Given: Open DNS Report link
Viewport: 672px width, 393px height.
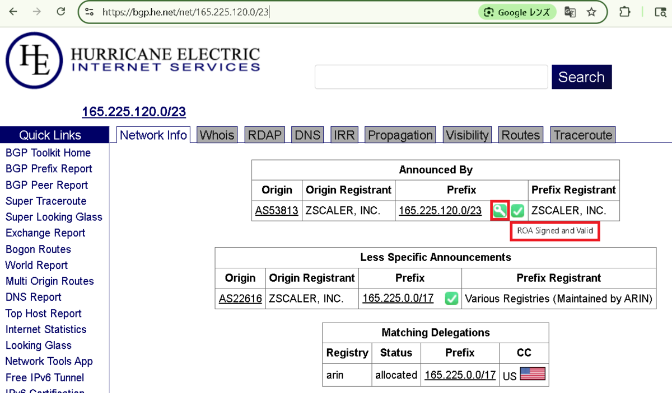Looking at the screenshot, I should pos(34,297).
